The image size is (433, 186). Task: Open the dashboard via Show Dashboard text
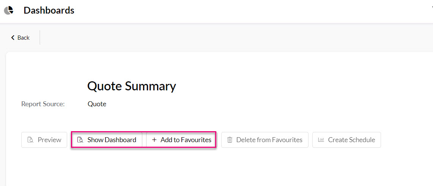[x=112, y=140]
